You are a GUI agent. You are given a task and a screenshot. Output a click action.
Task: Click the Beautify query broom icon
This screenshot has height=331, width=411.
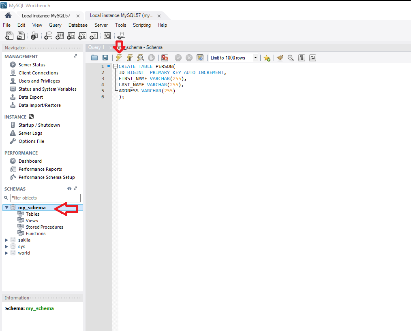280,58
